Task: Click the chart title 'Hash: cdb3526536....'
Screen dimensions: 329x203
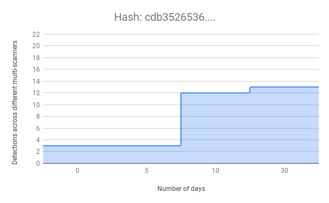Action: [164, 17]
